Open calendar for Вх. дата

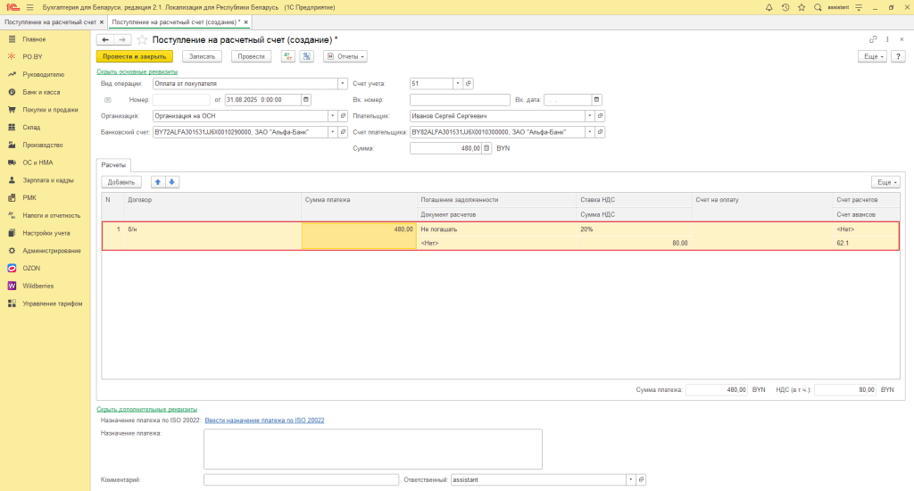pyautogui.click(x=596, y=100)
